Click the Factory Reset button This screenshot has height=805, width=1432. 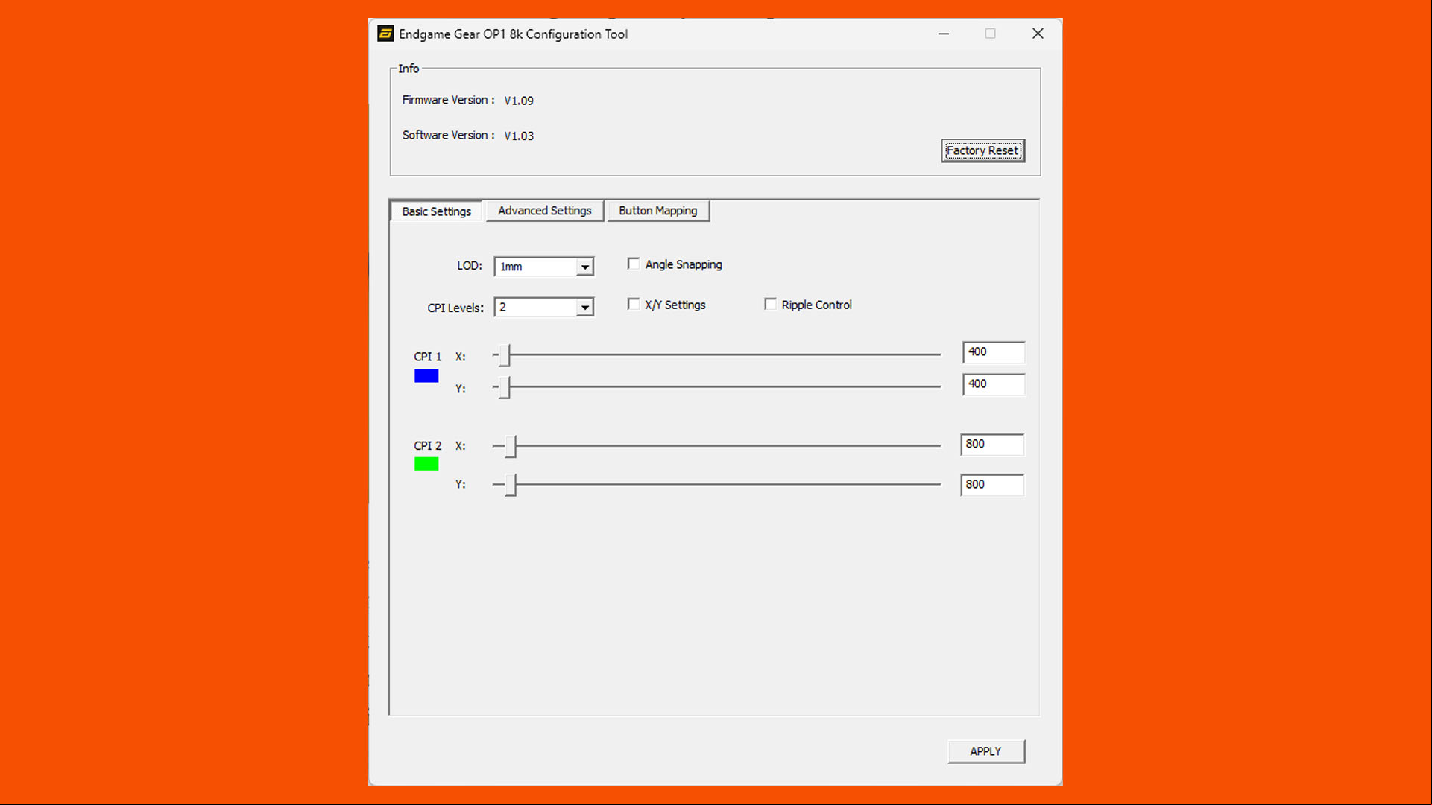[982, 150]
